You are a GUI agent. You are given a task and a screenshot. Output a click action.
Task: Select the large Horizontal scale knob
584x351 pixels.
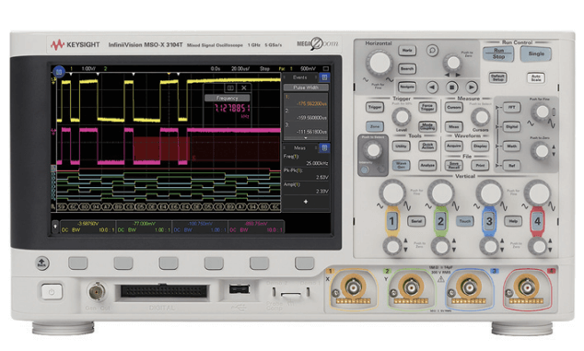click(x=380, y=63)
